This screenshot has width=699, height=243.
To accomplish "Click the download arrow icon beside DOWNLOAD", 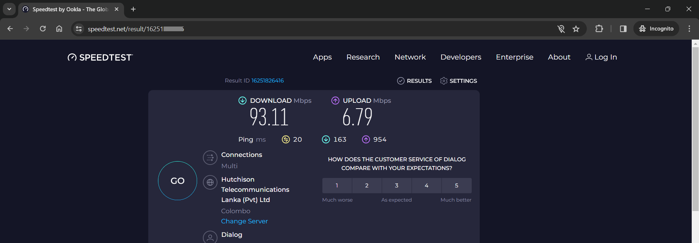I will 243,101.
